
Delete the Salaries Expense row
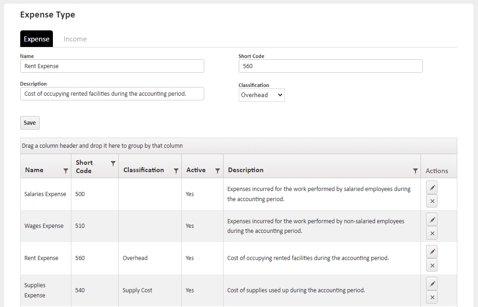pos(432,201)
